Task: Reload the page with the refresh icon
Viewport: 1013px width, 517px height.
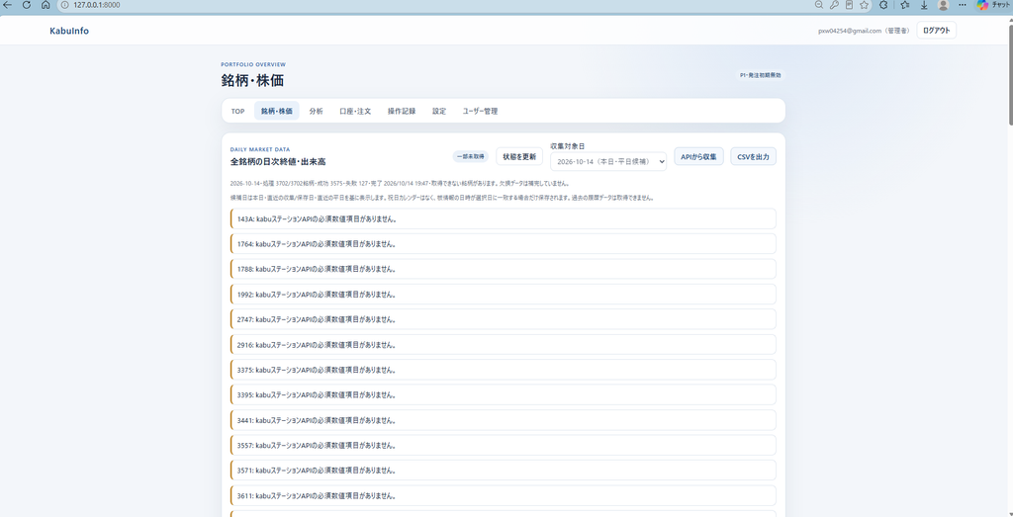Action: click(27, 5)
